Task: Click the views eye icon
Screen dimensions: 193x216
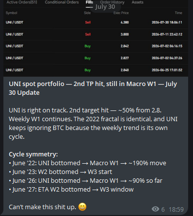Action: click(155, 209)
